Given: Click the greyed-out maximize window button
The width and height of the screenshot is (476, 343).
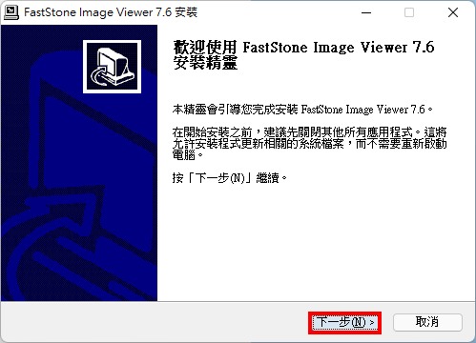Looking at the screenshot, I should tap(409, 12).
